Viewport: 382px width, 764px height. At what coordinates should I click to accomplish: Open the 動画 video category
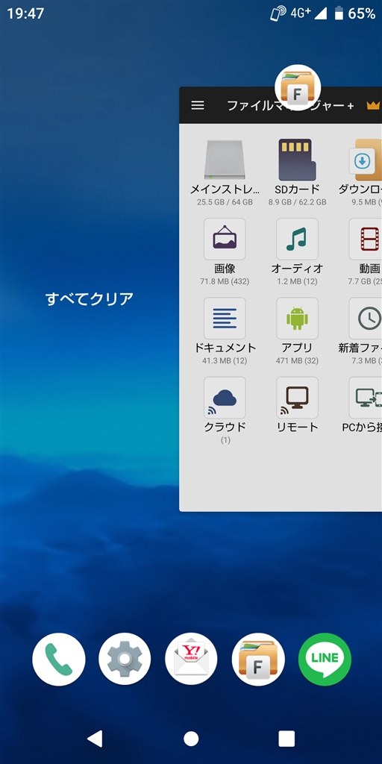tap(366, 239)
